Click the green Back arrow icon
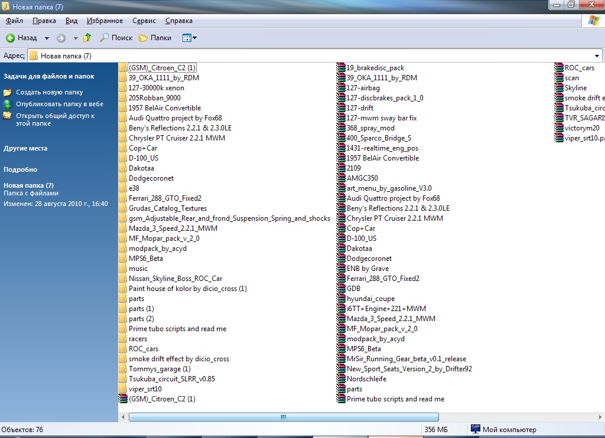 pyautogui.click(x=11, y=38)
